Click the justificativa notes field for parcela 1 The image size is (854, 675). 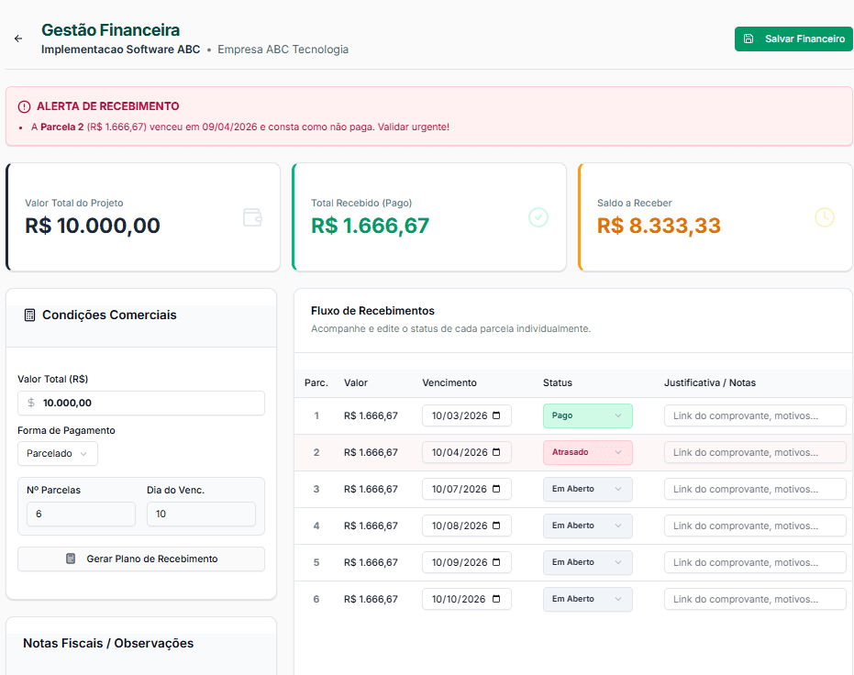755,415
